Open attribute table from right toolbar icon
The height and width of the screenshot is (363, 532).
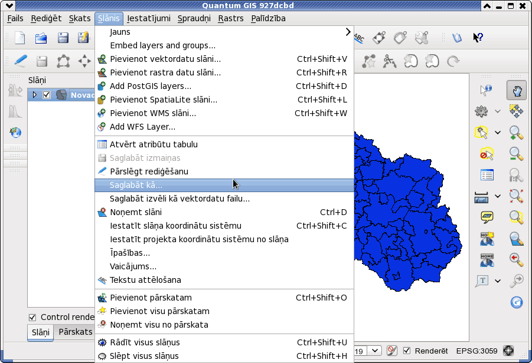(x=487, y=175)
